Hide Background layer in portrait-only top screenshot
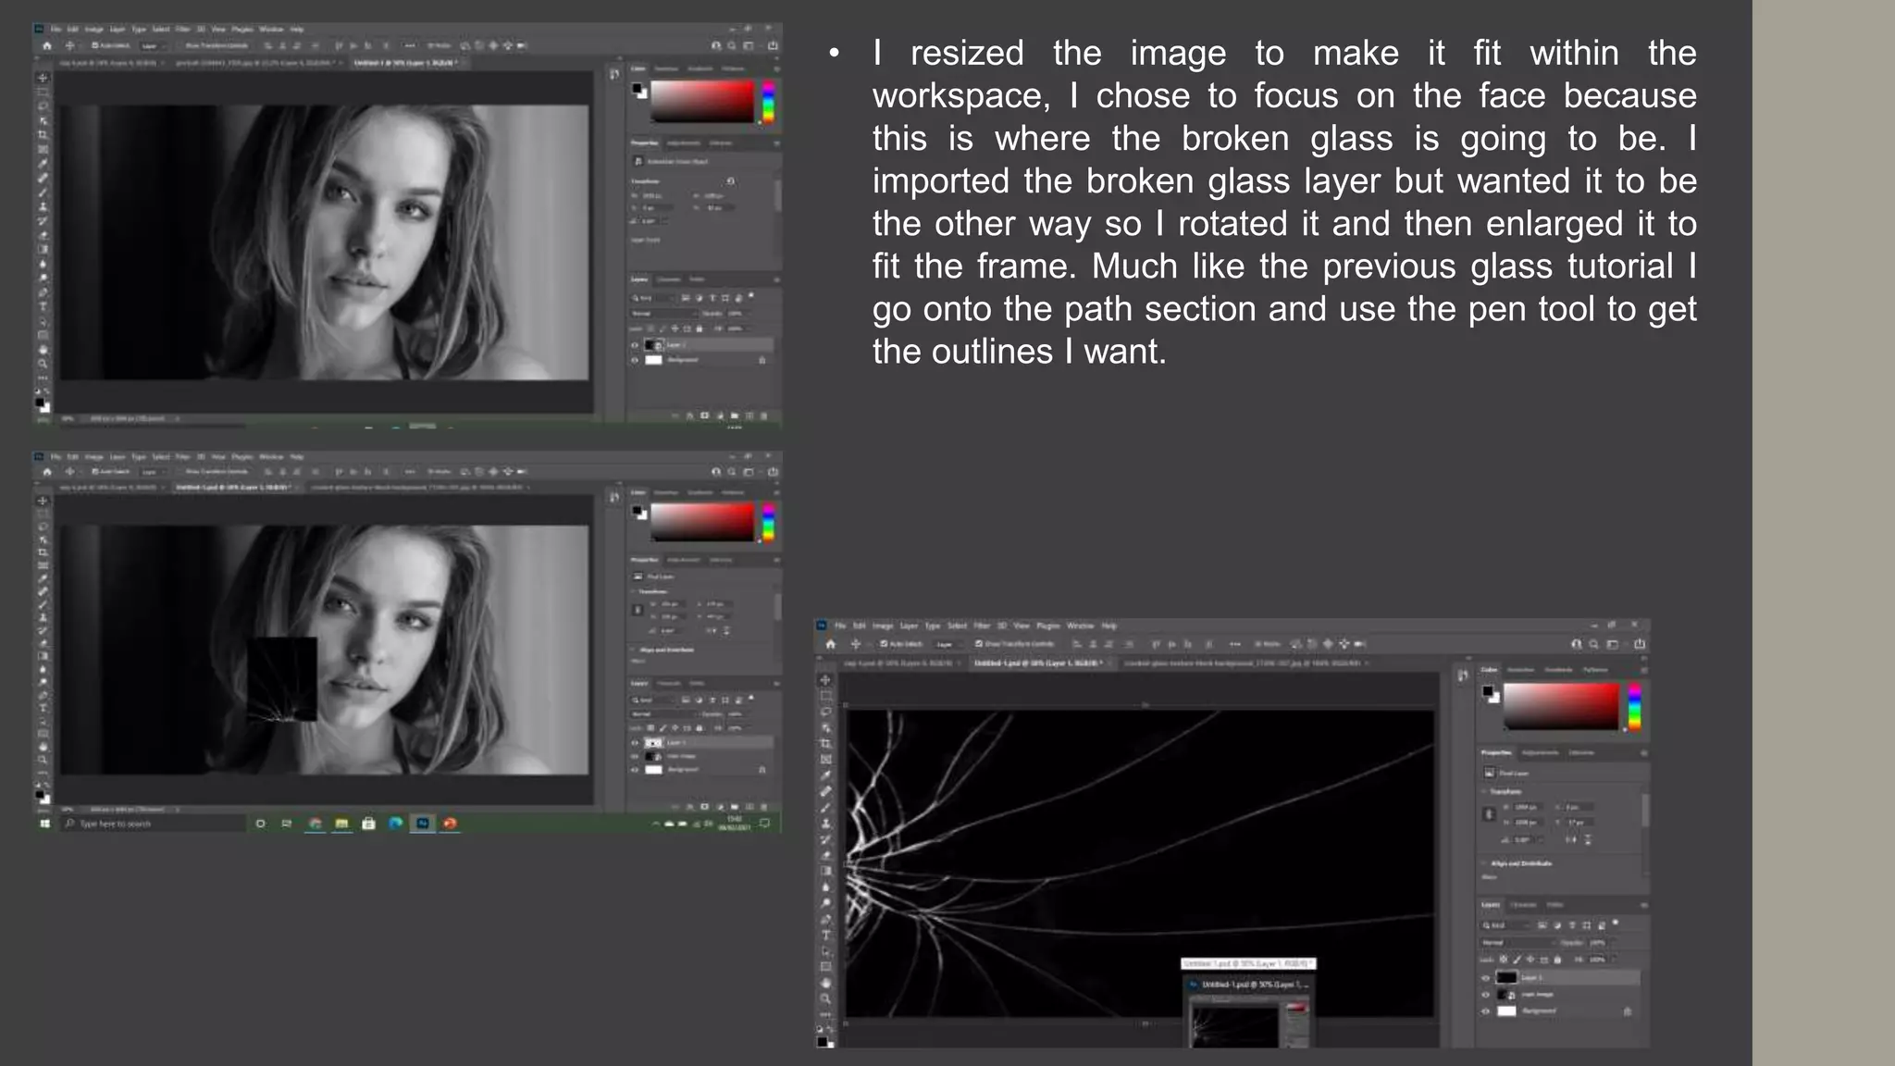Image resolution: width=1895 pixels, height=1066 pixels. (x=635, y=360)
